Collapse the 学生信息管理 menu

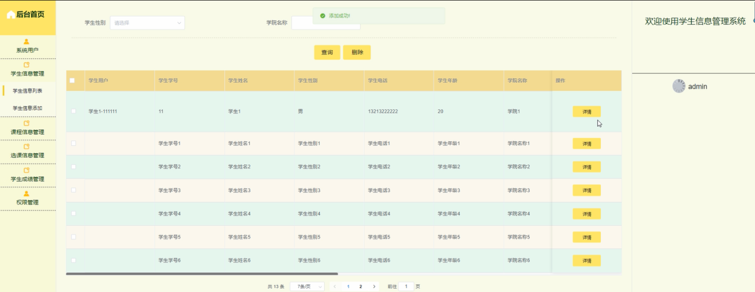(x=27, y=70)
